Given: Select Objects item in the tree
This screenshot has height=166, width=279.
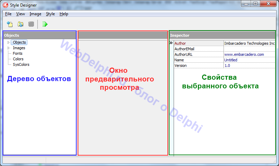Looking at the screenshot, I should (x=19, y=42).
